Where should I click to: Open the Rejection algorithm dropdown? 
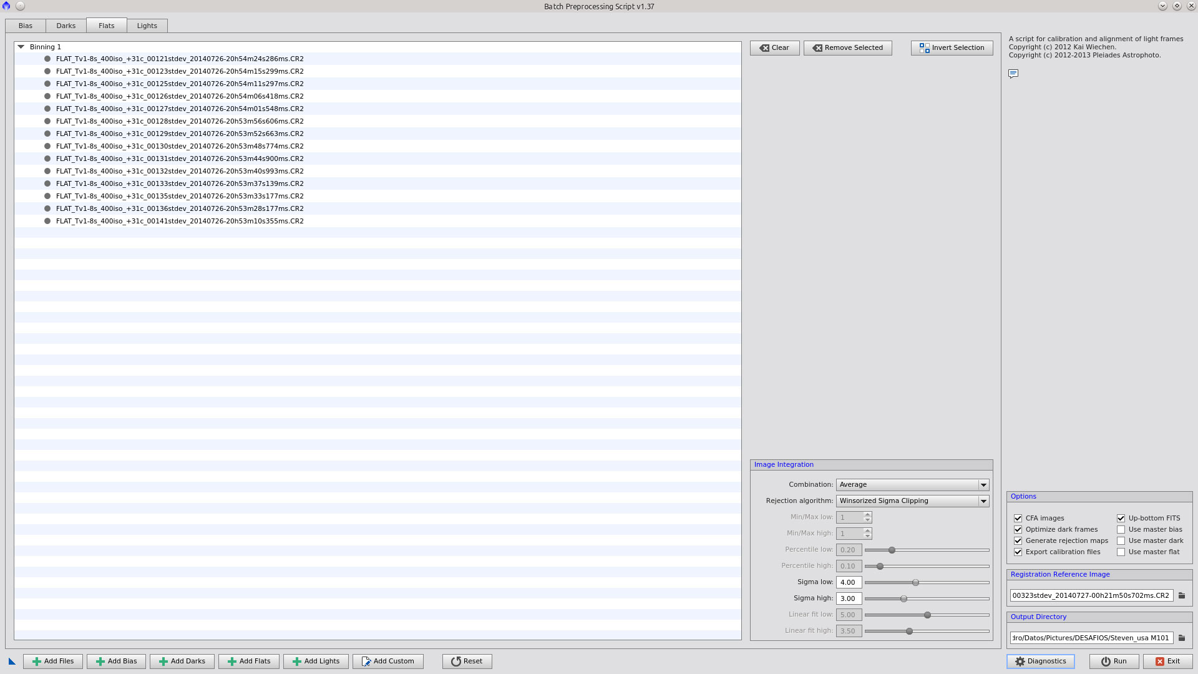912,501
